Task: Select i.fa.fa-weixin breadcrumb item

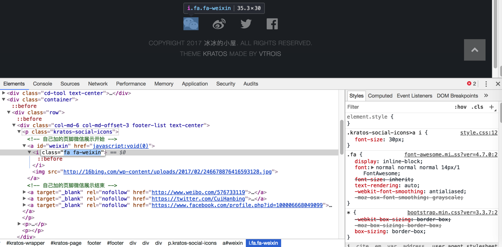Action: point(263,243)
